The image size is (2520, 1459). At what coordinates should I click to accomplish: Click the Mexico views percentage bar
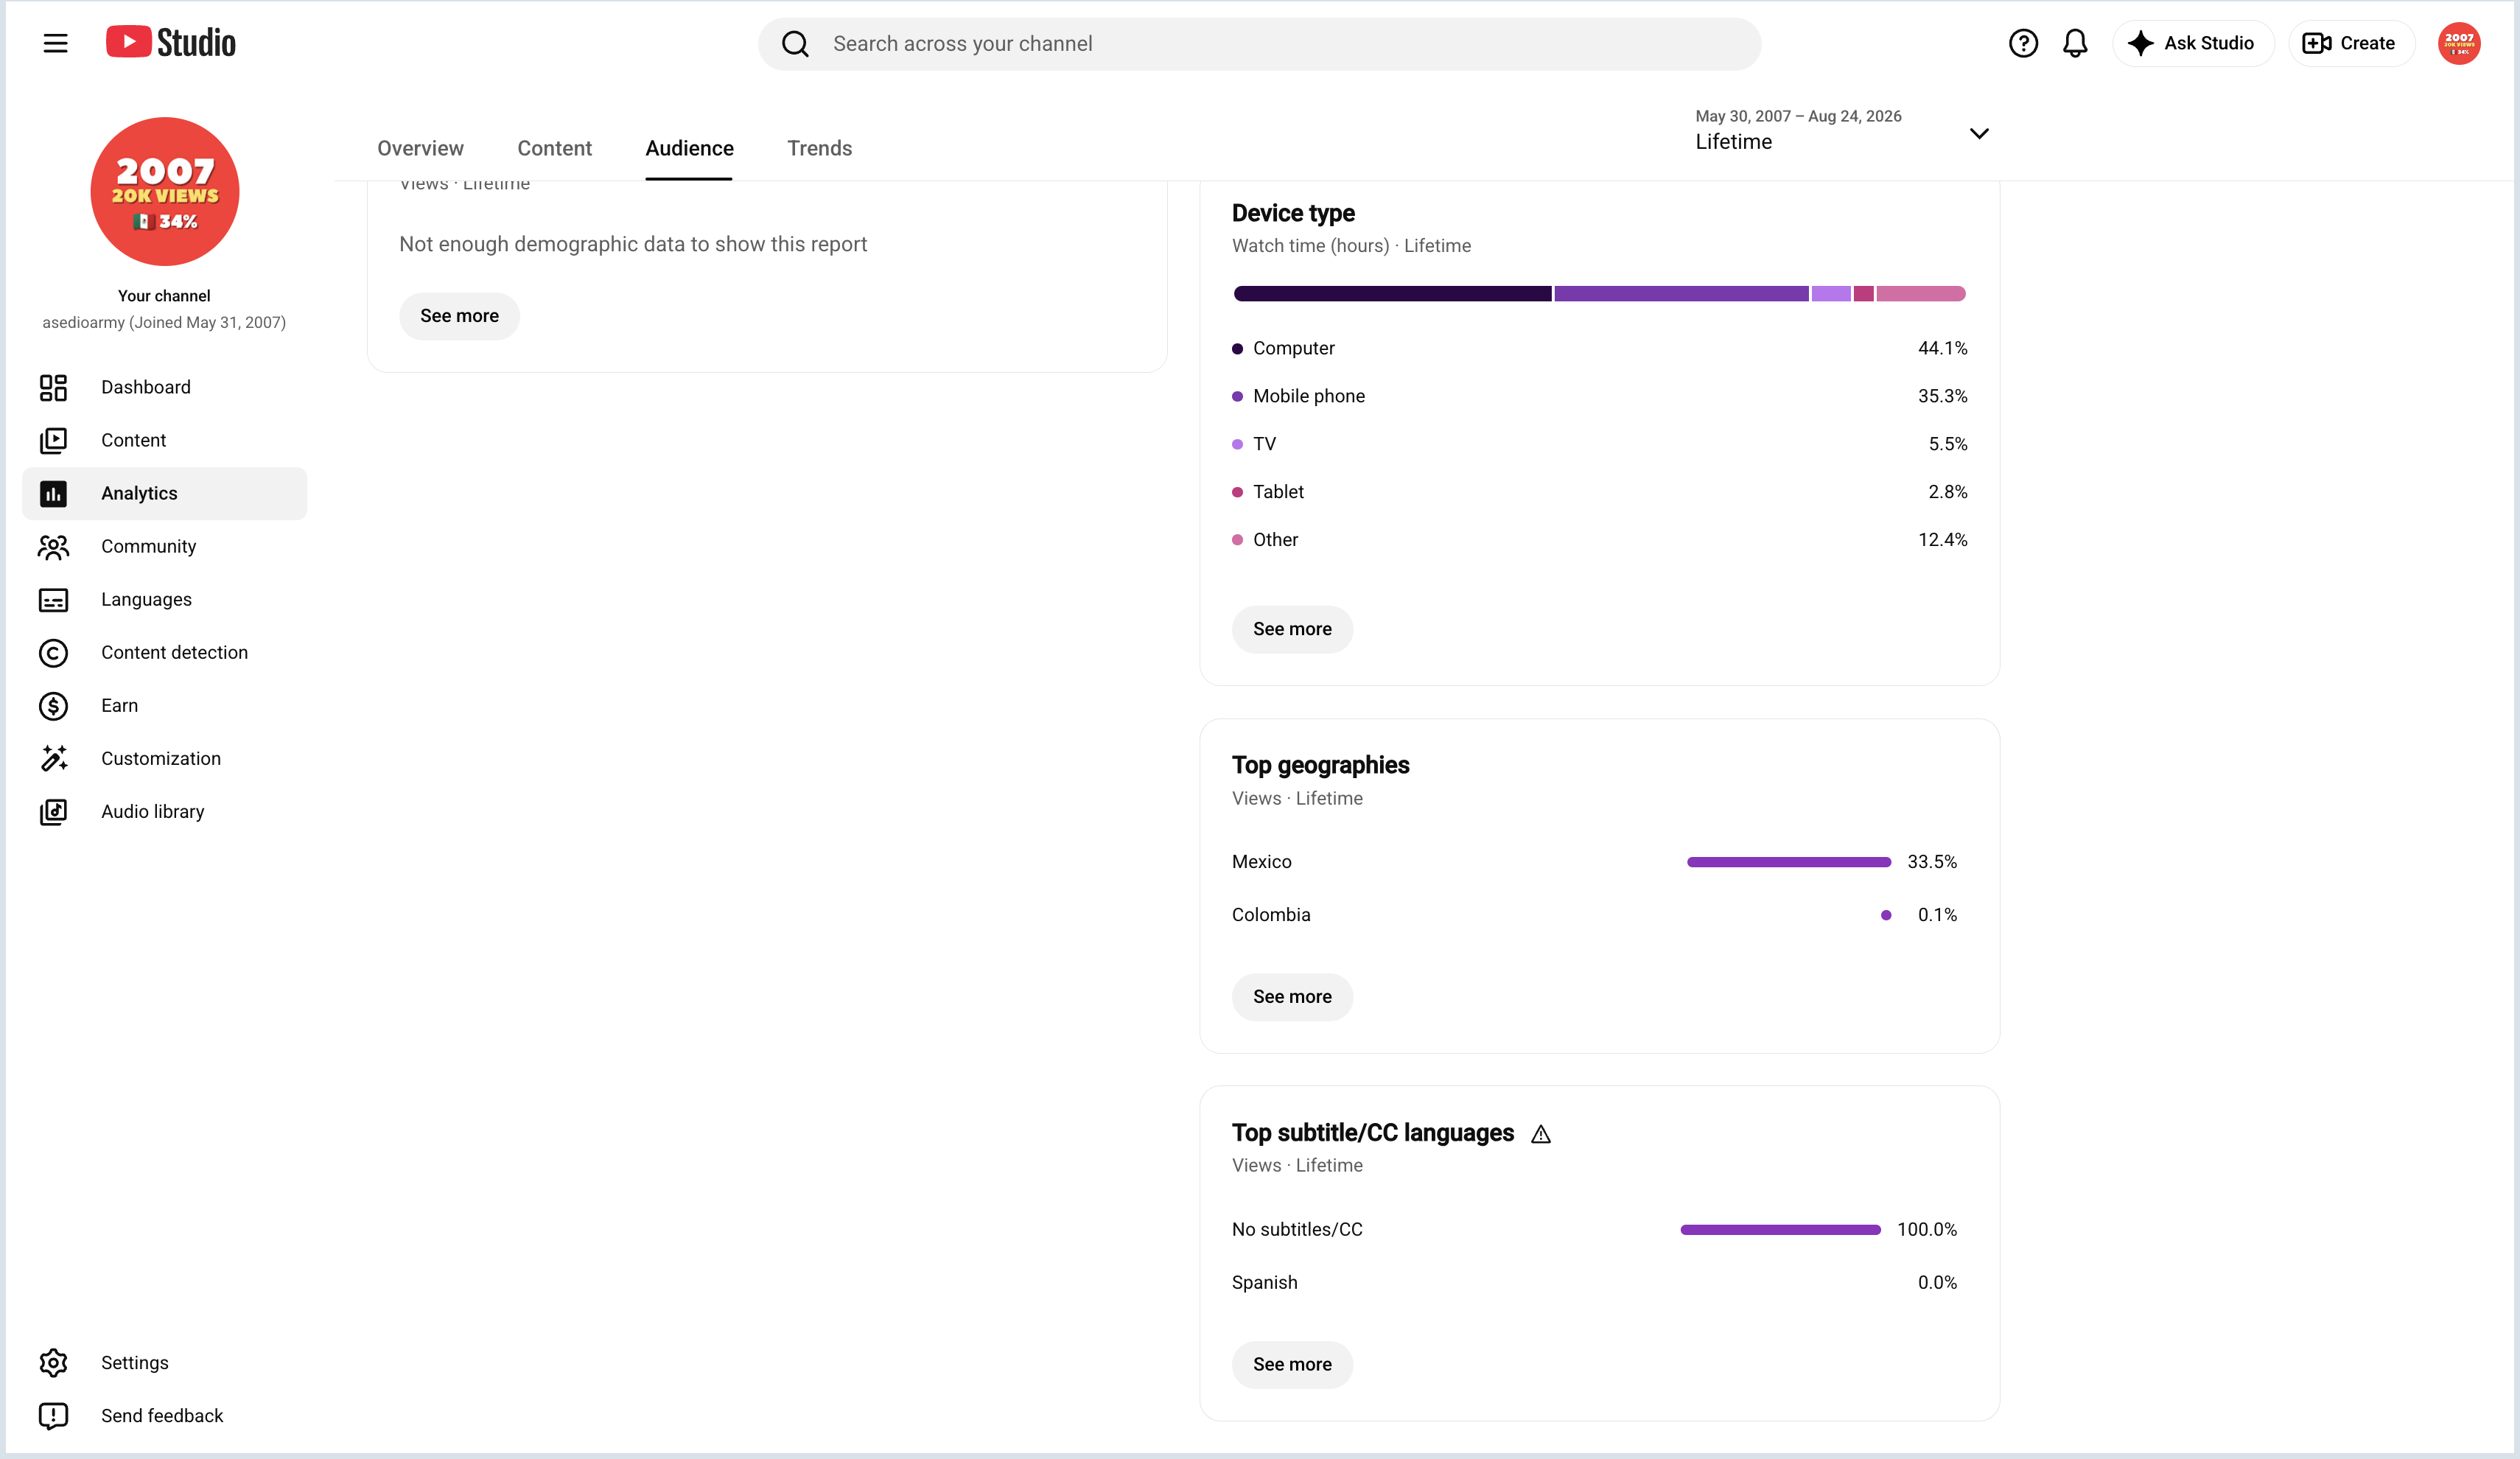(1789, 862)
